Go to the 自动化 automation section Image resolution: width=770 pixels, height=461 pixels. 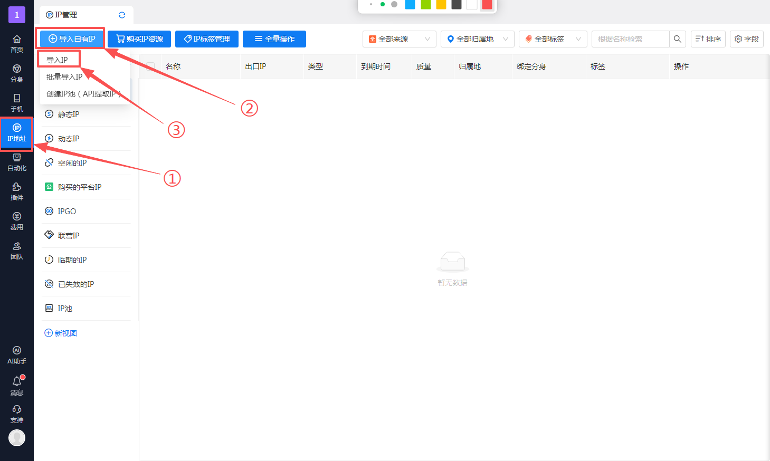coord(17,161)
